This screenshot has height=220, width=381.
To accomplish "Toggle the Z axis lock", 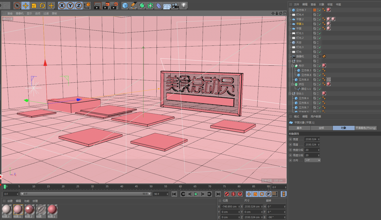I will 78,5.
